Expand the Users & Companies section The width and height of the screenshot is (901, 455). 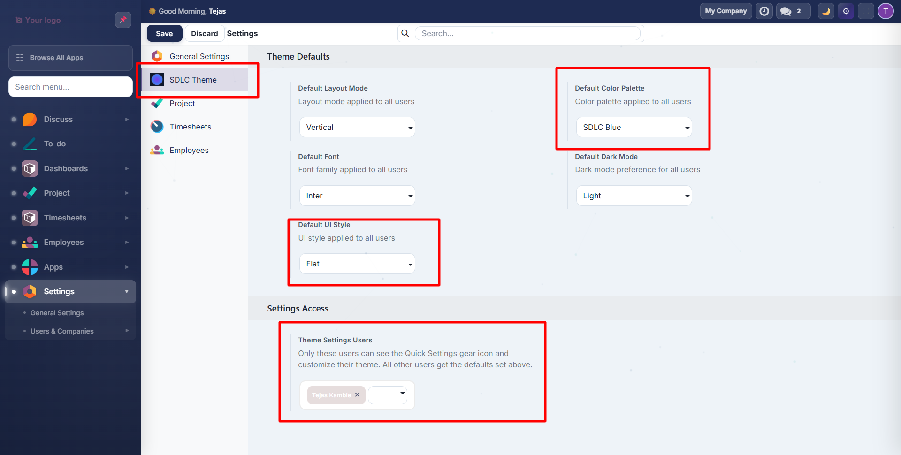coord(61,331)
